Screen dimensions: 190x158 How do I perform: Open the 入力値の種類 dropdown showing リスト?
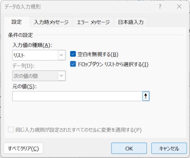[39, 55]
